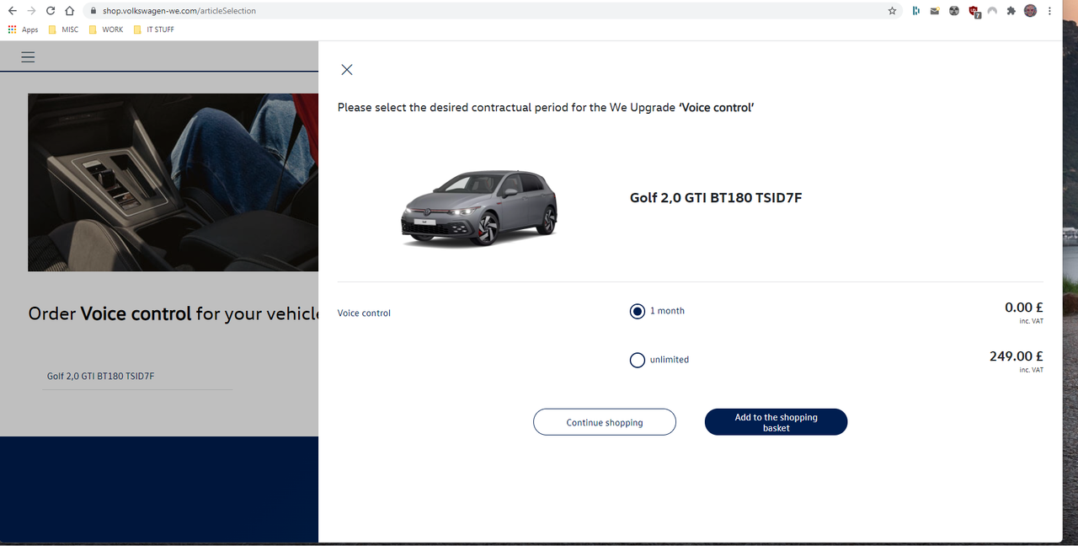The image size is (1078, 546).
Task: Open the uBlock Origin shield extension
Action: click(x=974, y=12)
